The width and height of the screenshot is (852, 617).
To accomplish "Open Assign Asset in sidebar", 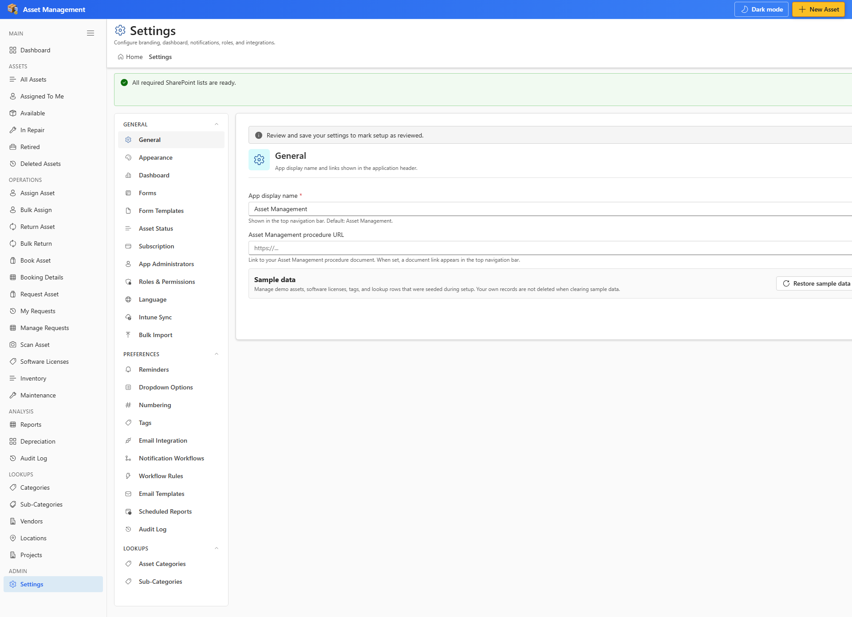I will (53, 193).
